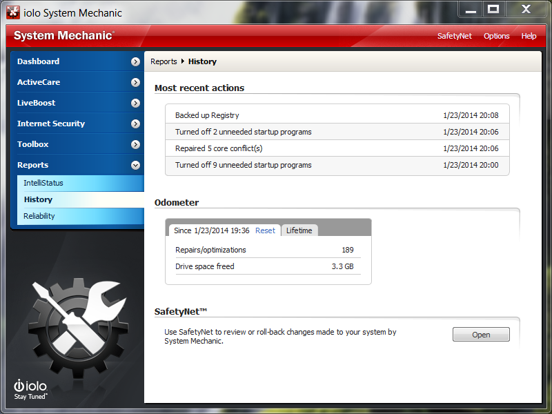Select the Reliability report item
552x414 pixels.
click(x=39, y=216)
